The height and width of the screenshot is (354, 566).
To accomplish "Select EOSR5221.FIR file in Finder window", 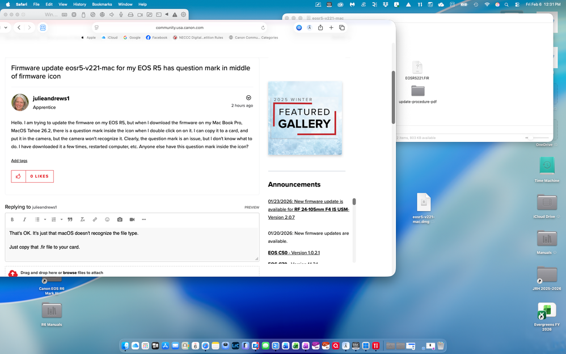I will point(417,70).
